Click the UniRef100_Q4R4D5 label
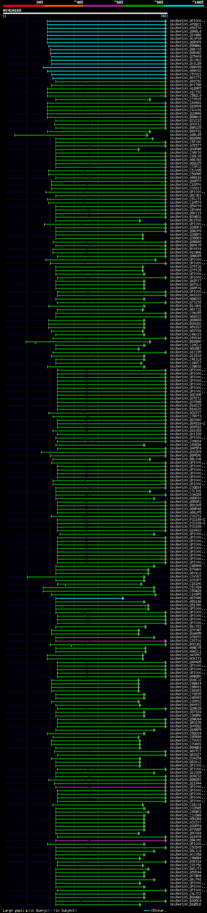This screenshot has width=207, height=913. click(x=186, y=662)
